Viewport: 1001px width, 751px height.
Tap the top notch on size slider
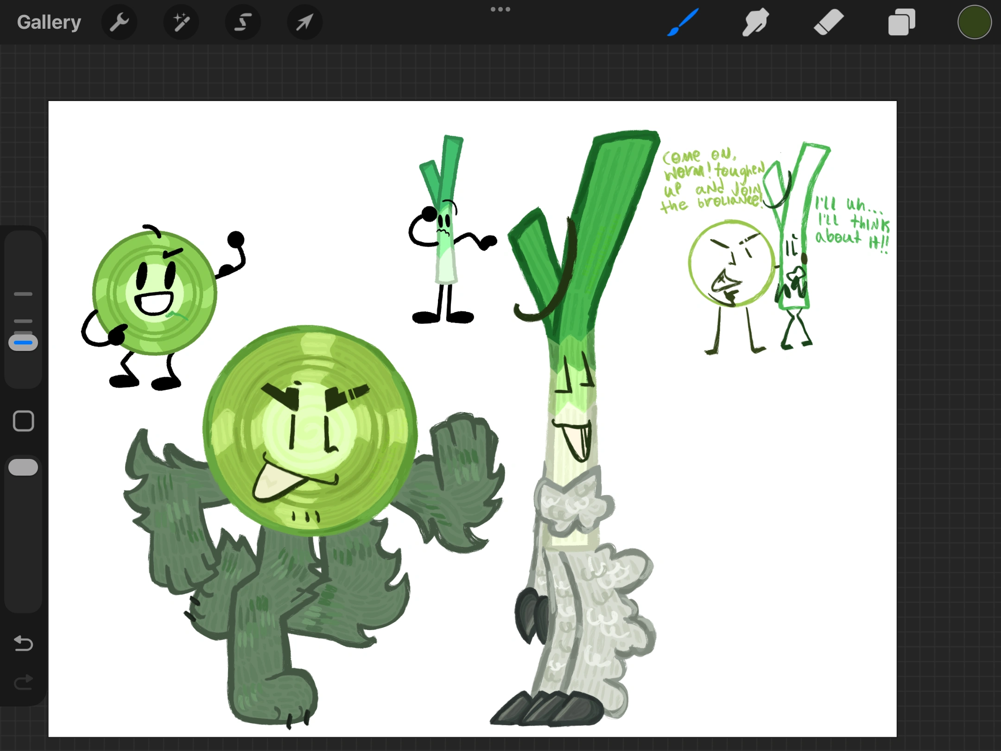[23, 294]
